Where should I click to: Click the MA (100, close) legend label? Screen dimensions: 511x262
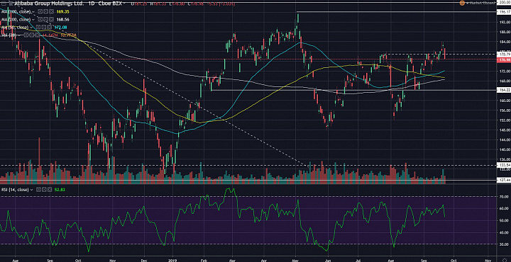point(16,11)
